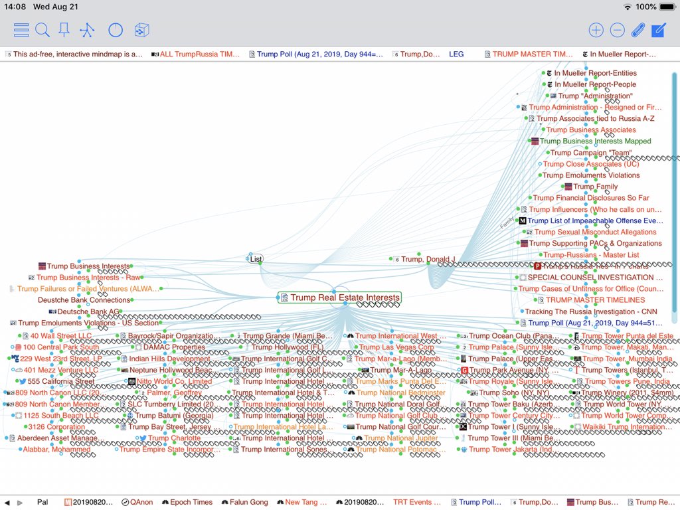Open 'Alabbar, Mohammed' thought
The image size is (680, 510).
[x=57, y=450]
